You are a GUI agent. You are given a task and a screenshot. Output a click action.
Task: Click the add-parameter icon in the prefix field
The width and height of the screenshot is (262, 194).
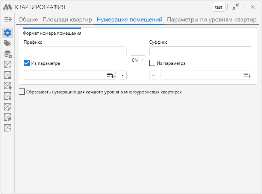[111, 75]
